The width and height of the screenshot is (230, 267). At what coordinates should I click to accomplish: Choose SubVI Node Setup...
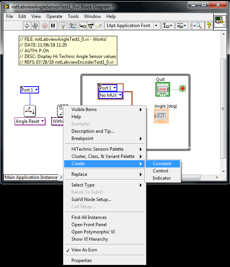coord(105,199)
